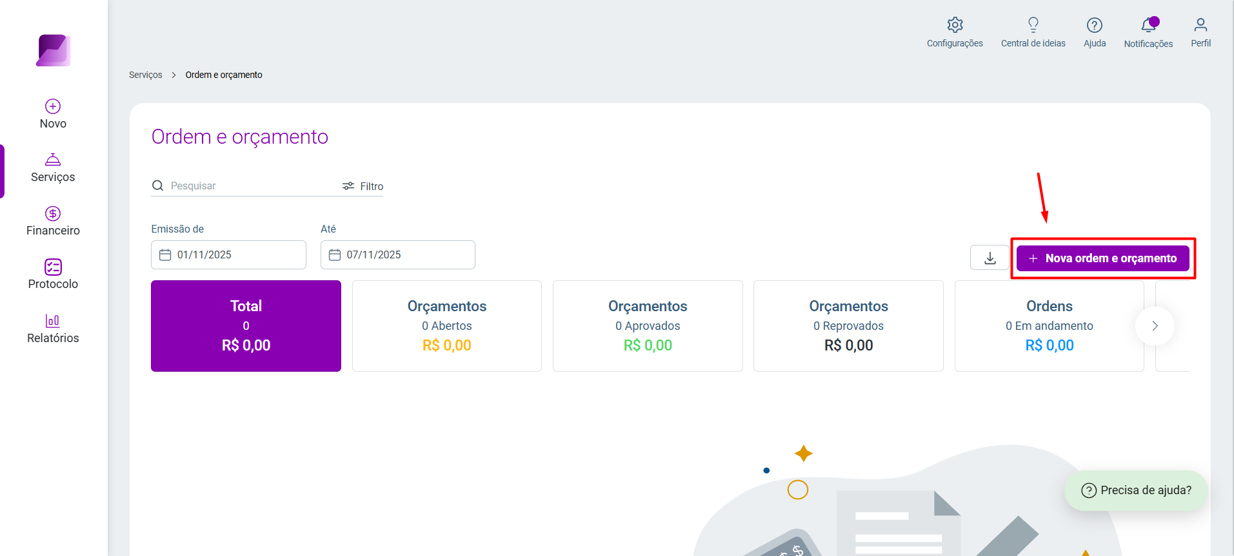
Task: Click the download export icon button
Action: [990, 258]
